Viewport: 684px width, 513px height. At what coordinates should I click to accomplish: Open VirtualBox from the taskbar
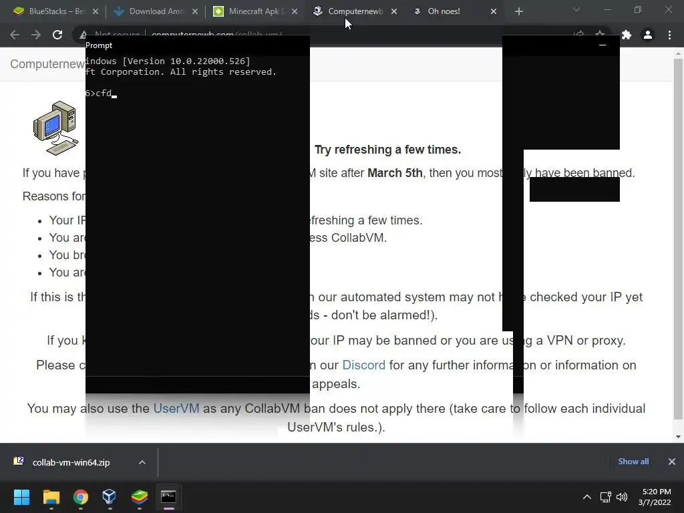110,497
